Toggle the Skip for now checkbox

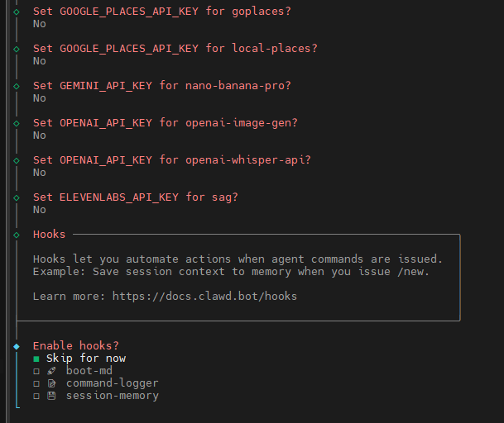tap(36, 359)
